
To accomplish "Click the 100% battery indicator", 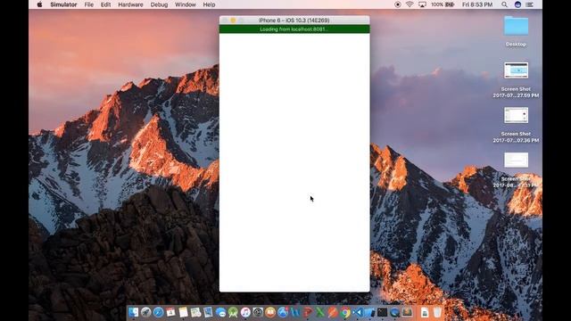I will [443, 4].
